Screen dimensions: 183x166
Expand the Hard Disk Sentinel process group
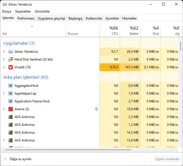(x=4, y=59)
